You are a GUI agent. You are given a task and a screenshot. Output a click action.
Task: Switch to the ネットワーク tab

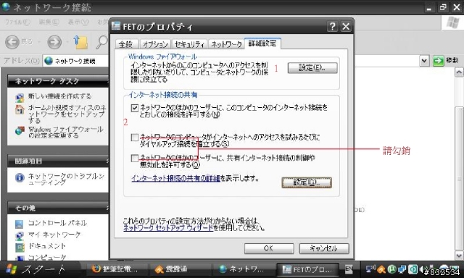point(226,44)
